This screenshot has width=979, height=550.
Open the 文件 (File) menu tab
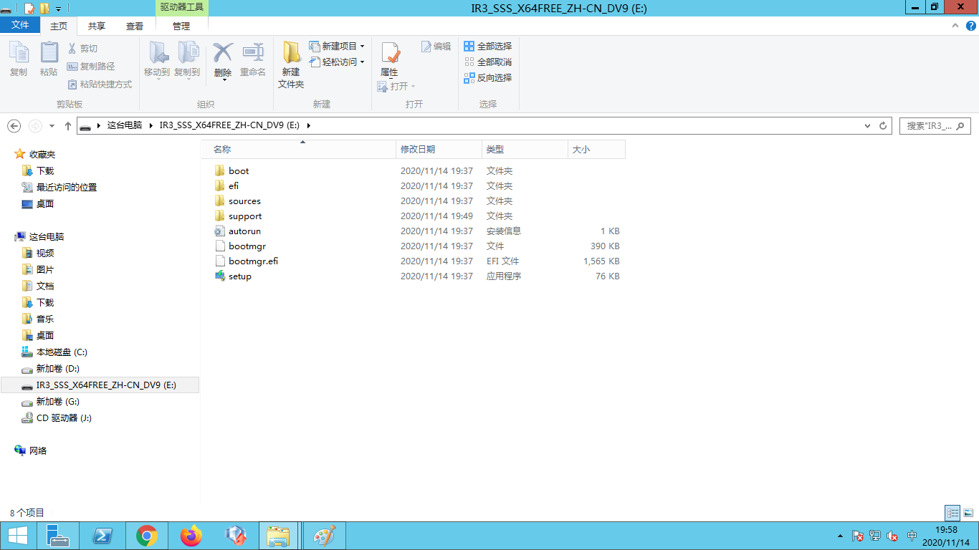[21, 25]
